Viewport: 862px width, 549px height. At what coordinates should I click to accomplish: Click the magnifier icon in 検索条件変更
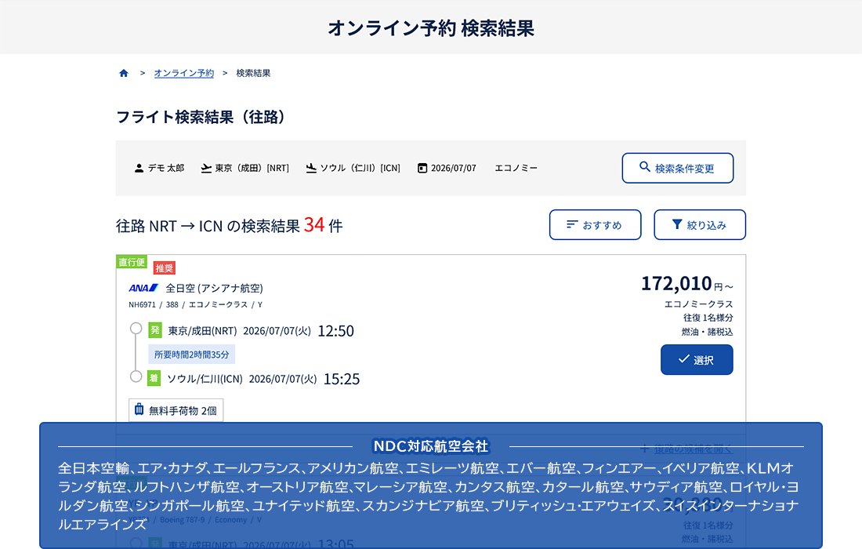coord(645,167)
